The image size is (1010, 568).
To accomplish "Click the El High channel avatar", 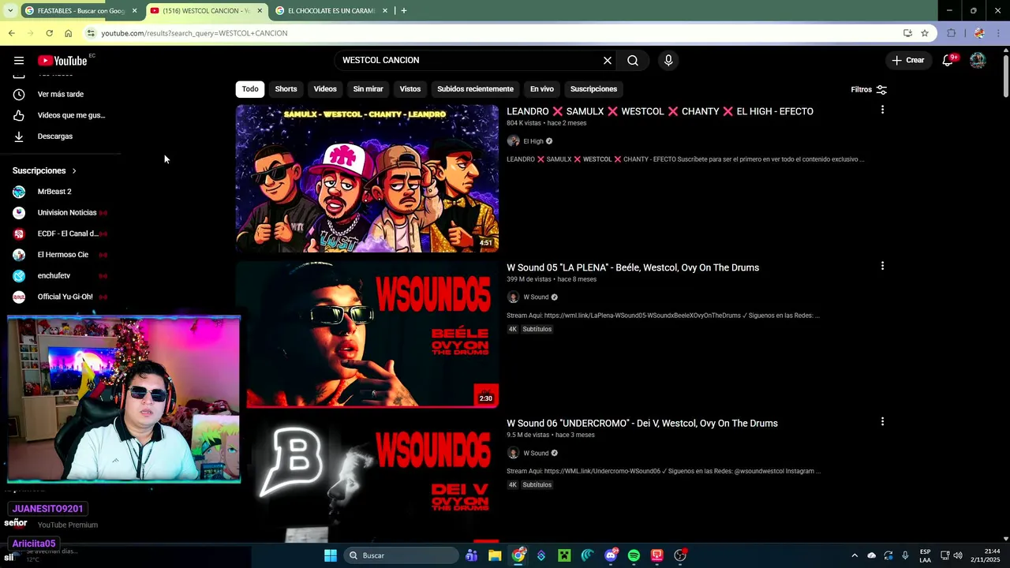I will [x=513, y=141].
